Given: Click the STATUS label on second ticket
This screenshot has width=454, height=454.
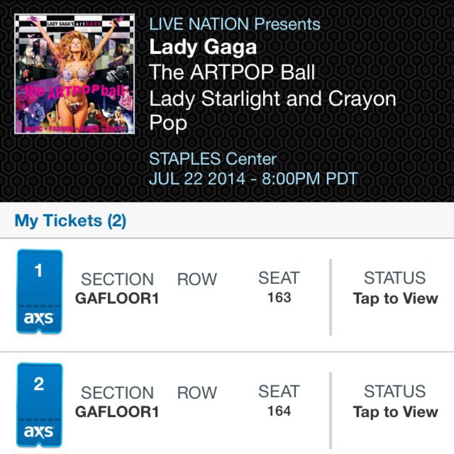Looking at the screenshot, I should click(395, 392).
